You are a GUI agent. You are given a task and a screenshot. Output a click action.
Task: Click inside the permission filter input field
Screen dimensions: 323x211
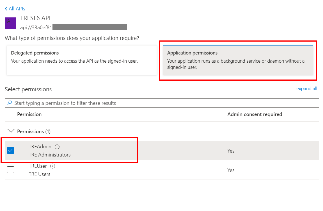point(112,103)
